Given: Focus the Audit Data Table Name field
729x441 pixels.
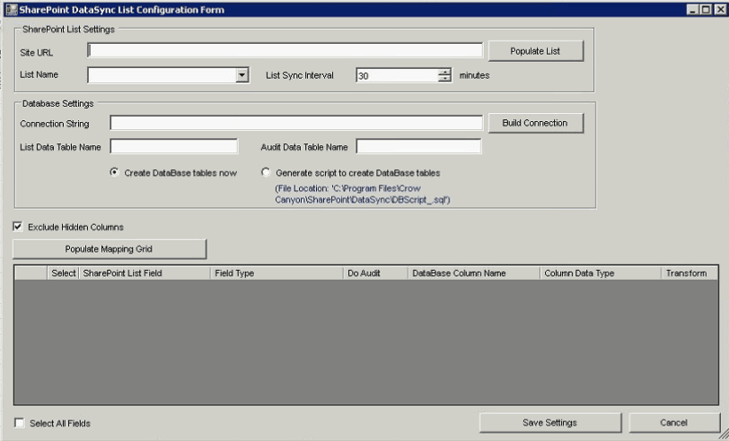Looking at the screenshot, I should pos(418,146).
